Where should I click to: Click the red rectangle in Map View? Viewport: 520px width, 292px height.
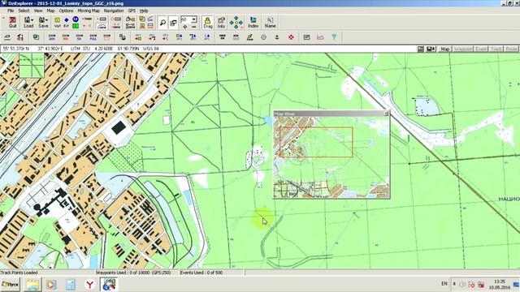[x=316, y=142]
